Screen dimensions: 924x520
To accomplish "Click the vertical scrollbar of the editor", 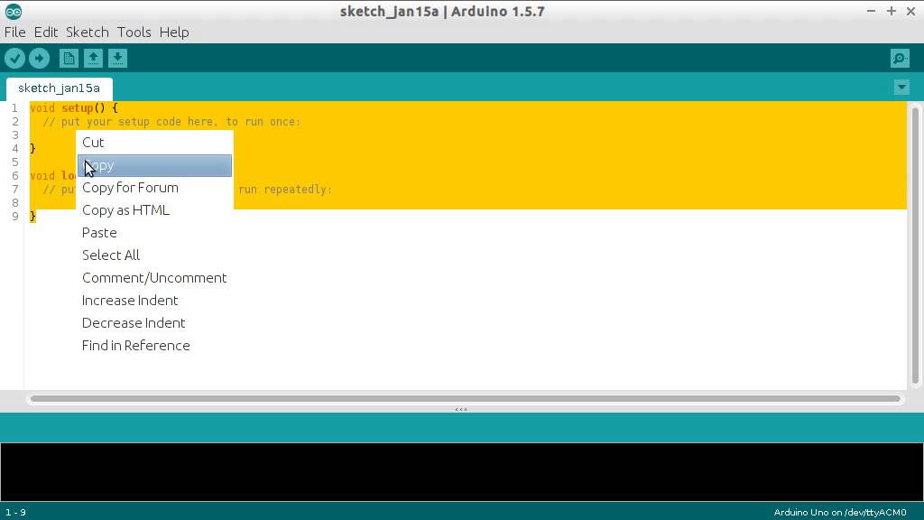I will 915,246.
